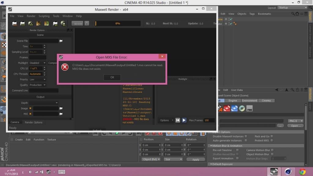Enable Pack and Go checkbox
313x176 pixels.
point(272,136)
